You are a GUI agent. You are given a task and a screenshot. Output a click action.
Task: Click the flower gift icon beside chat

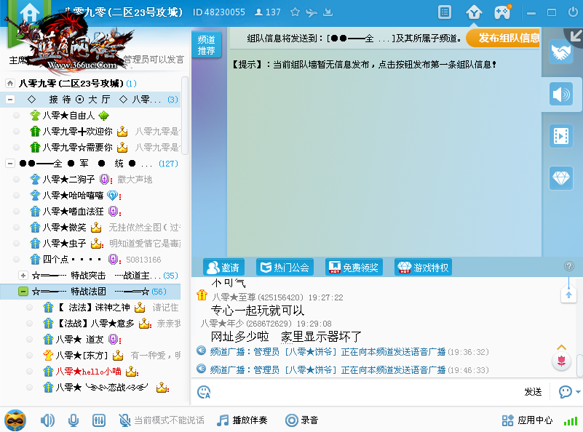(x=561, y=361)
